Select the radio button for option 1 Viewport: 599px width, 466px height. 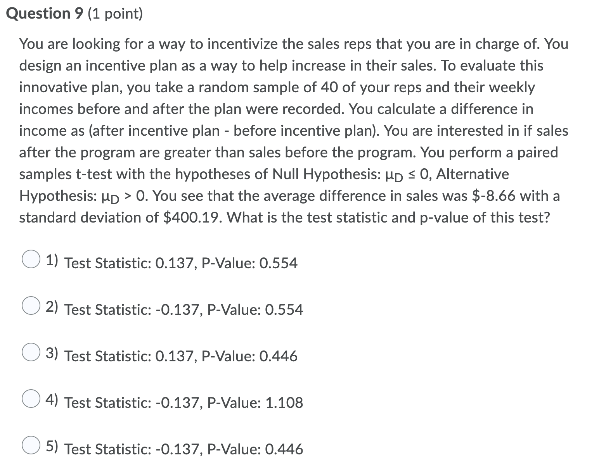click(31, 259)
